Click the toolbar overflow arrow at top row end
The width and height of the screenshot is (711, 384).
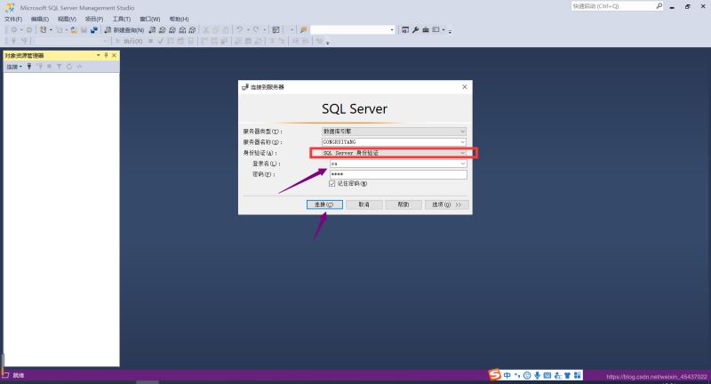450,31
